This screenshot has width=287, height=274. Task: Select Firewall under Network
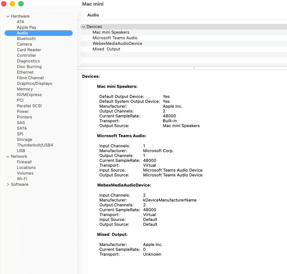coord(24,162)
